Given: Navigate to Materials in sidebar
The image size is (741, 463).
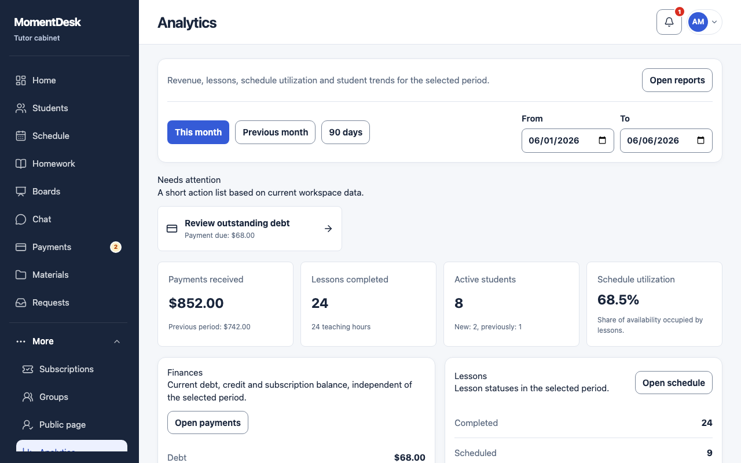Looking at the screenshot, I should [68, 275].
